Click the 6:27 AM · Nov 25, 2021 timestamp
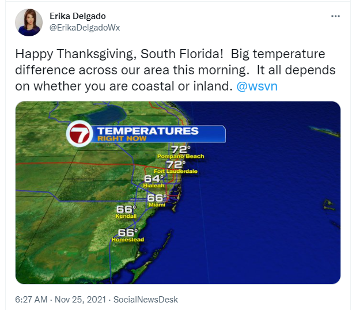The width and height of the screenshot is (352, 310). coord(60,300)
